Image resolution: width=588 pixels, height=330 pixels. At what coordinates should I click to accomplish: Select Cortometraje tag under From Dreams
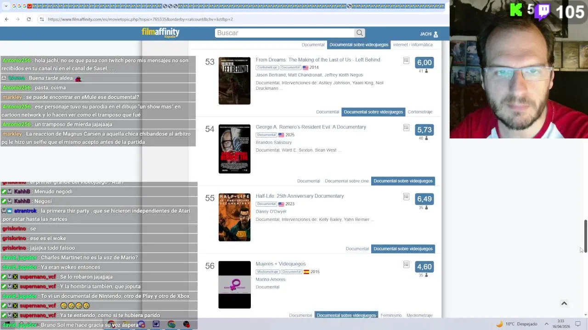(420, 112)
